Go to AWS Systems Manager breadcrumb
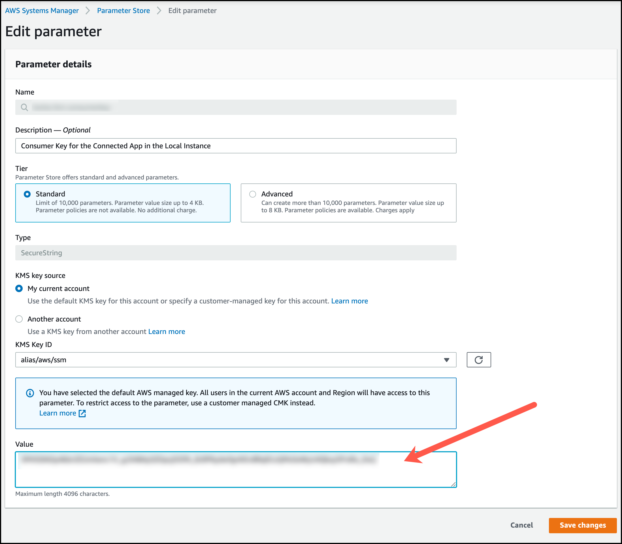The height and width of the screenshot is (544, 622). point(42,10)
